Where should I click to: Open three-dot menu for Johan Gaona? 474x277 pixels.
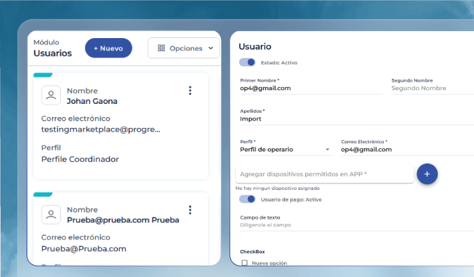190,90
